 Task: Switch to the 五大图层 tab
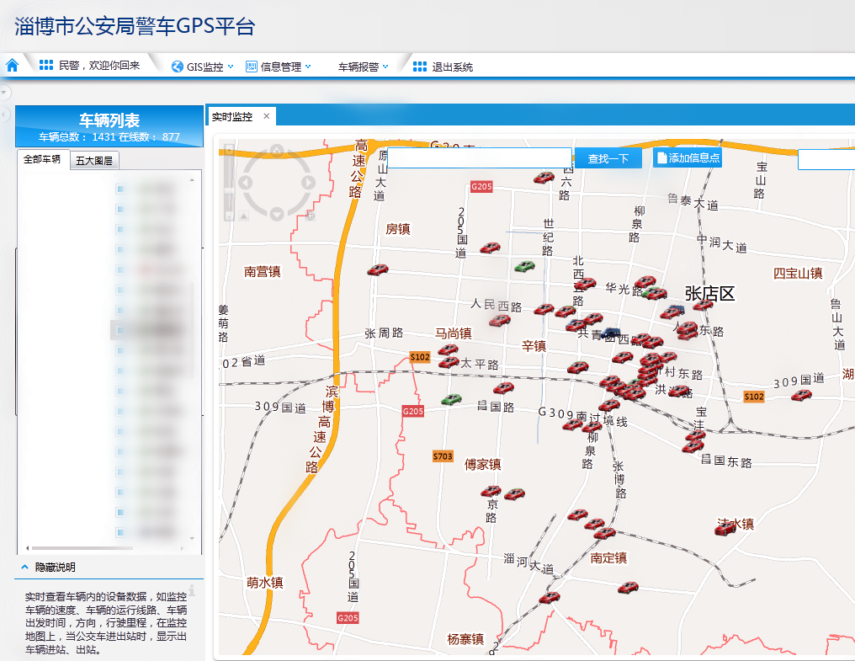pos(93,160)
